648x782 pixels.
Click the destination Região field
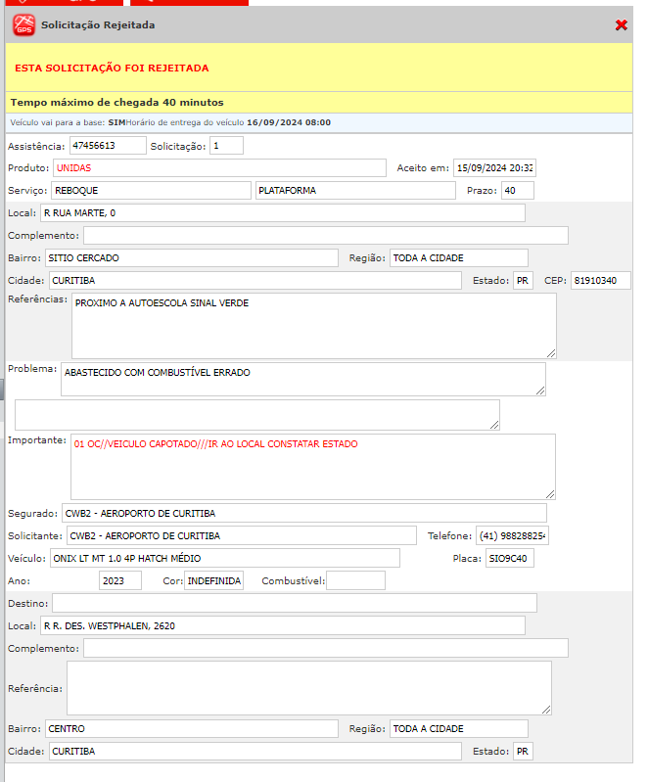tap(459, 728)
